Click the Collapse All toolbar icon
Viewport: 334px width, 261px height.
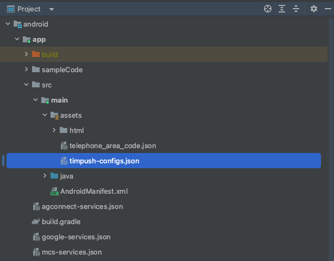click(296, 9)
